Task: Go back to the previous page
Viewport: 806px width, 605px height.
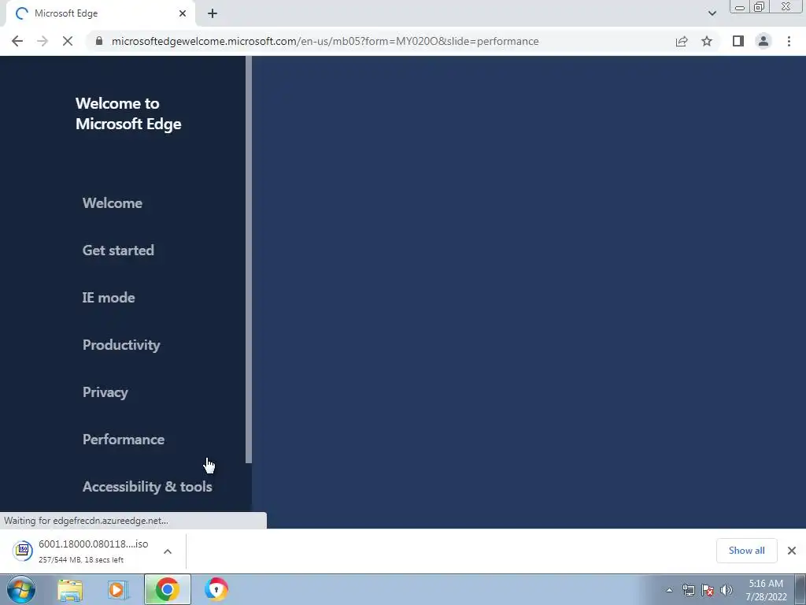Action: pos(17,41)
